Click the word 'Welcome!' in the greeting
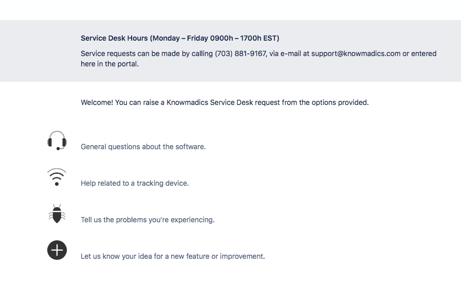This screenshot has width=461, height=283. coord(97,102)
